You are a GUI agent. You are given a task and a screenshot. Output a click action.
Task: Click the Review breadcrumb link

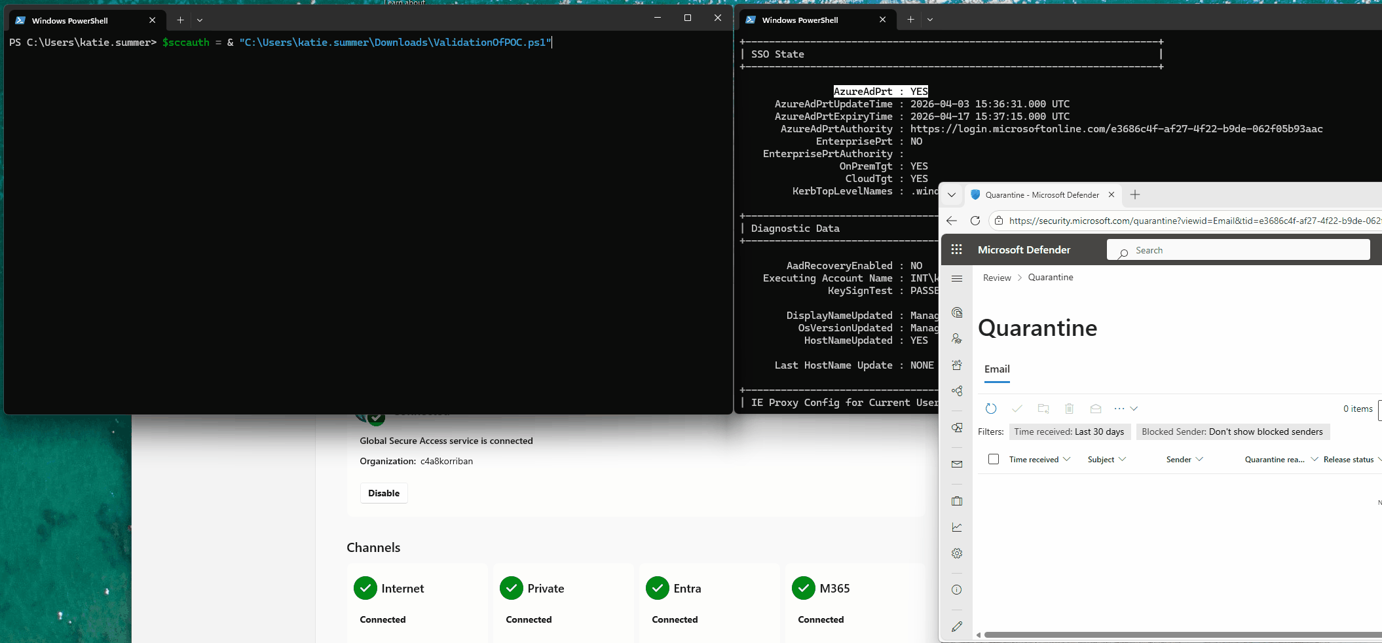pos(997,278)
